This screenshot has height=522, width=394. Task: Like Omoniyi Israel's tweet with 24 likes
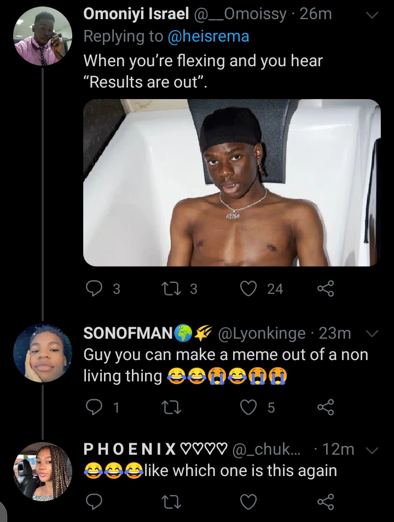(248, 288)
